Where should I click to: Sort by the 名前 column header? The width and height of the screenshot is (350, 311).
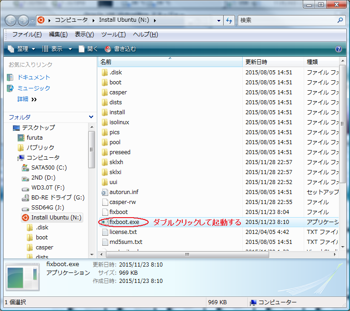pos(170,62)
